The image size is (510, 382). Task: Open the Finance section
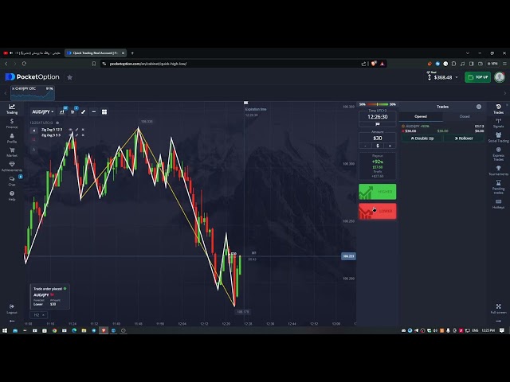[x=12, y=123]
